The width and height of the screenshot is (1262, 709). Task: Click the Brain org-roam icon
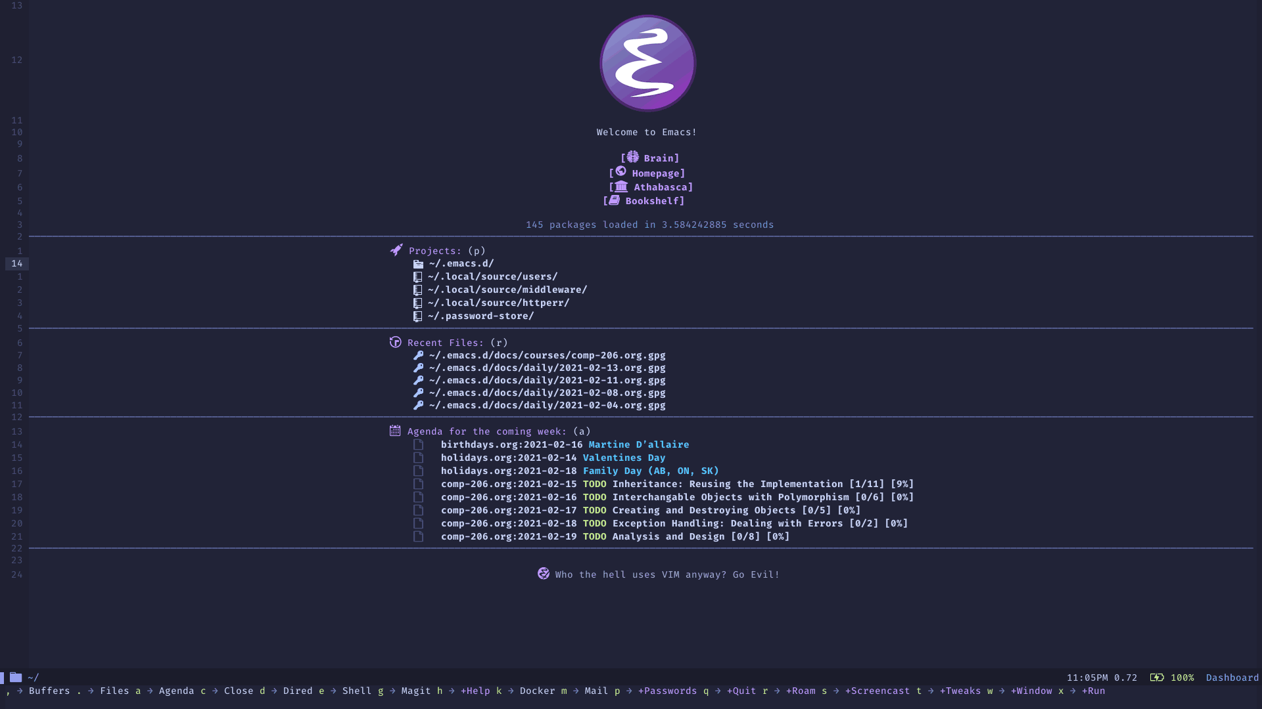tap(631, 157)
